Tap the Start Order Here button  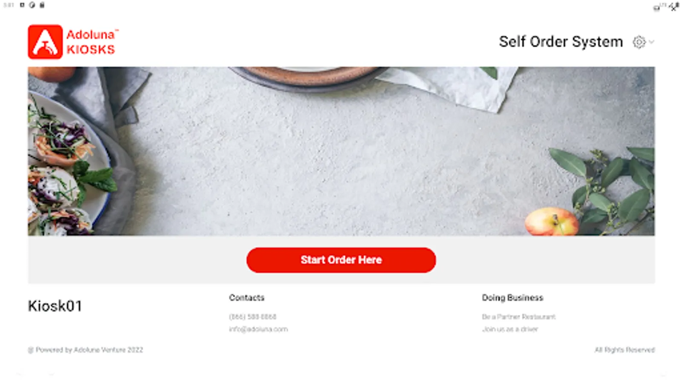coord(341,260)
